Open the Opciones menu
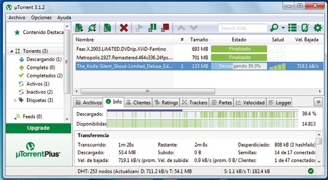Viewport: 328px width, 180px height. [x=41, y=18]
